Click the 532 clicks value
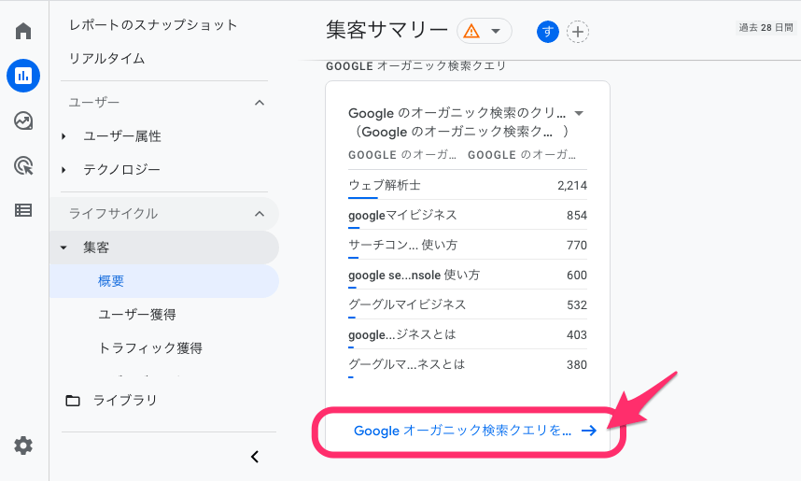The image size is (801, 481). click(x=577, y=305)
